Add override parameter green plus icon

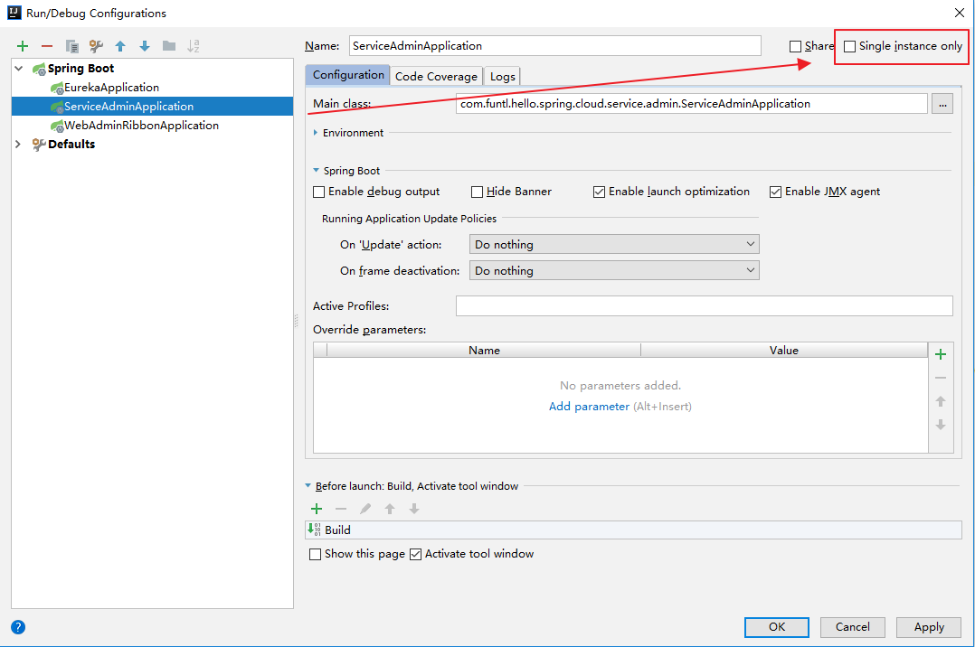(941, 354)
